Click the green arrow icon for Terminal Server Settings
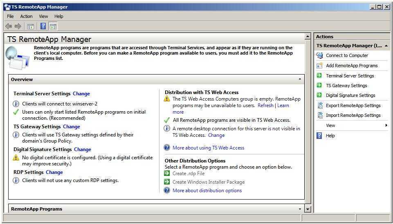The image size is (393, 224). pos(319,75)
